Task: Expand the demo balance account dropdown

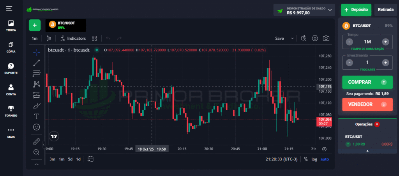Action: (x=330, y=10)
